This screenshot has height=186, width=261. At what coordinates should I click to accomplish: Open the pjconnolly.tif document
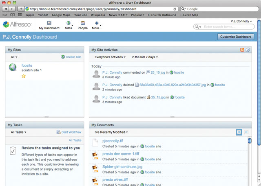click(113, 141)
